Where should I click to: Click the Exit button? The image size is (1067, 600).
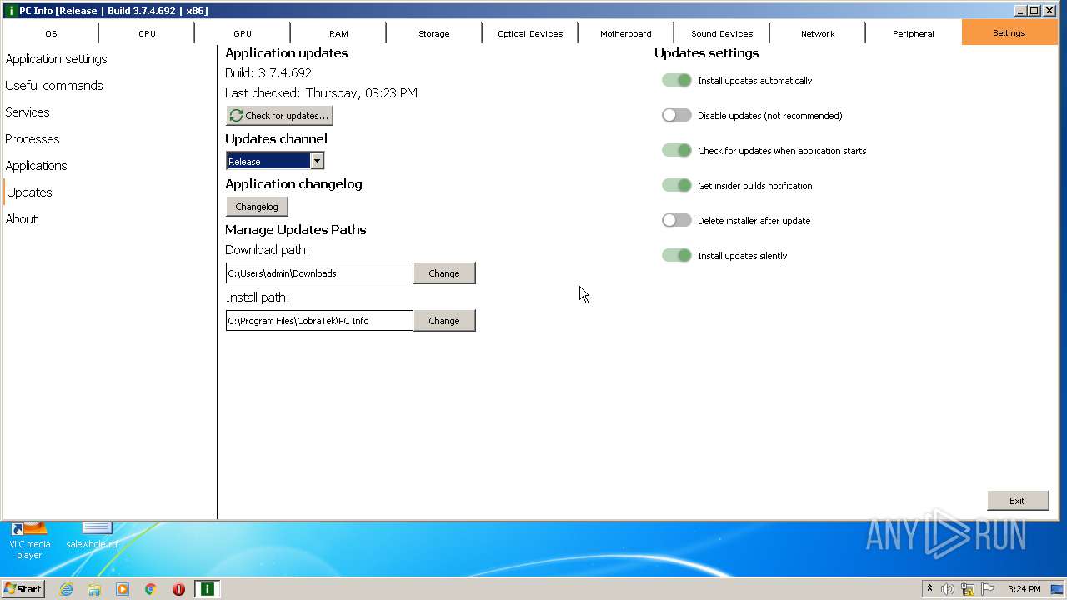1018,501
